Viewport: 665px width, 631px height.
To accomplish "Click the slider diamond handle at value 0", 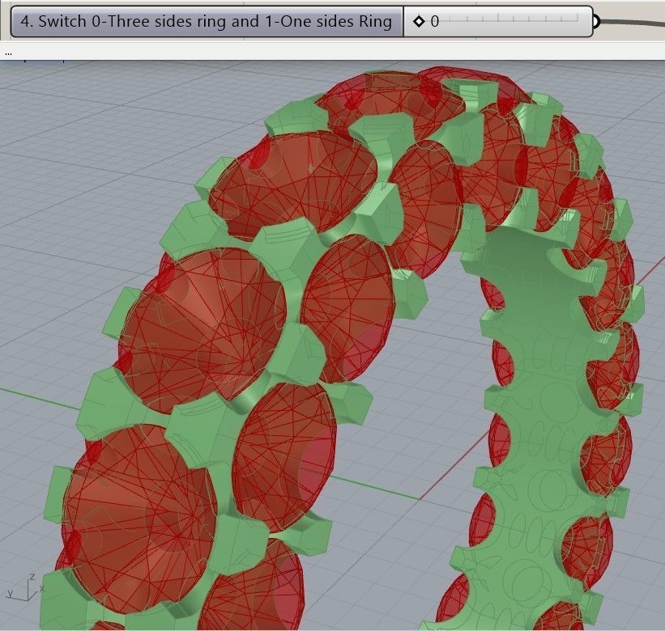I will (419, 21).
